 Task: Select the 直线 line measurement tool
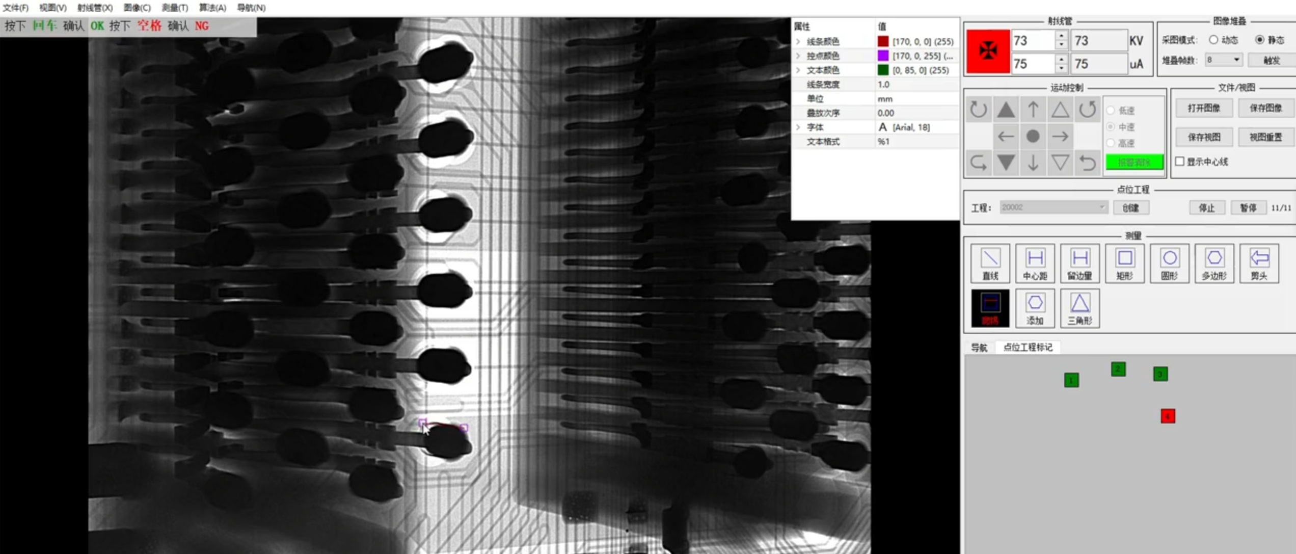point(990,263)
